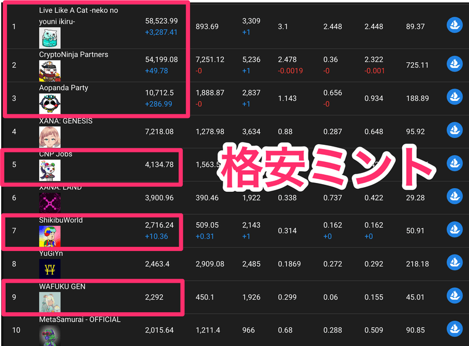Select the value 893.69
The width and height of the screenshot is (469, 346).
click(x=207, y=26)
